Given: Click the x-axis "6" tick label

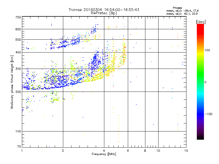Looking at the screenshot, I should click(128, 151).
